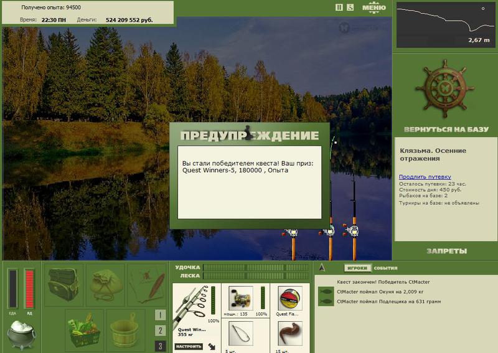Viewport: 498px width, 353px height.
Task: Click the money value 524 209 552 руб.
Action: click(x=129, y=20)
